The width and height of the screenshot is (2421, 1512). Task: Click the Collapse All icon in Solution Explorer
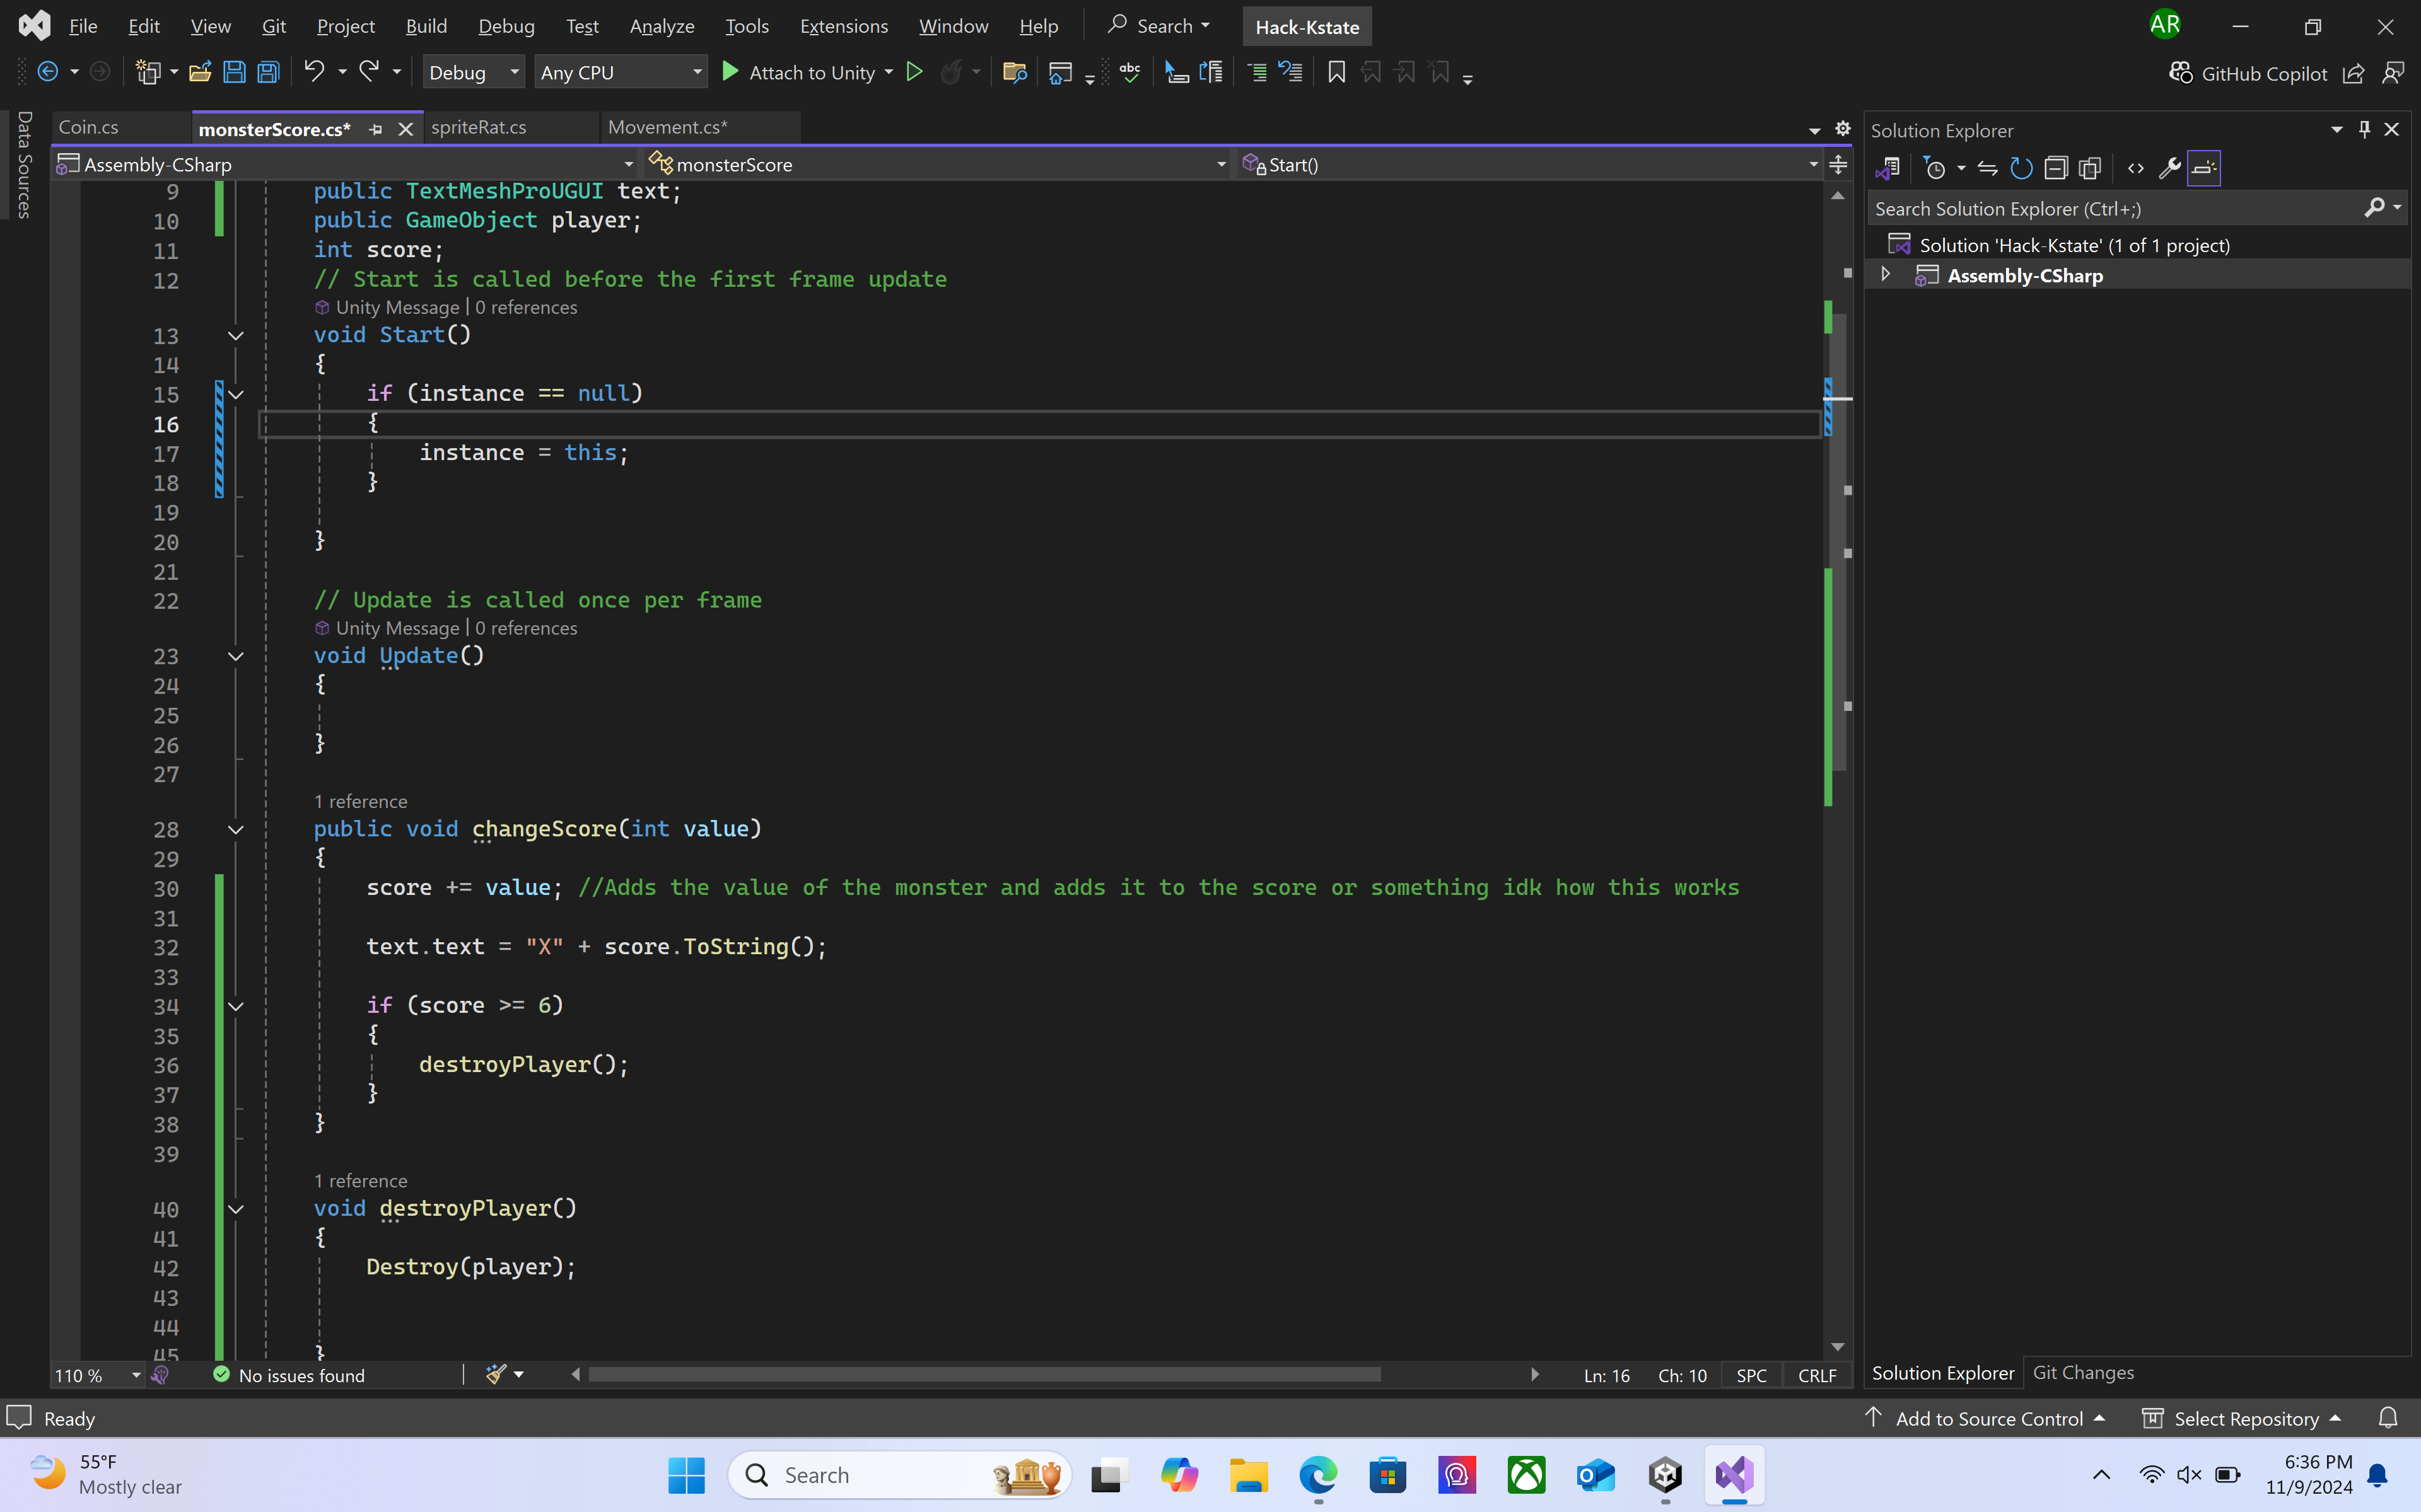click(2056, 168)
